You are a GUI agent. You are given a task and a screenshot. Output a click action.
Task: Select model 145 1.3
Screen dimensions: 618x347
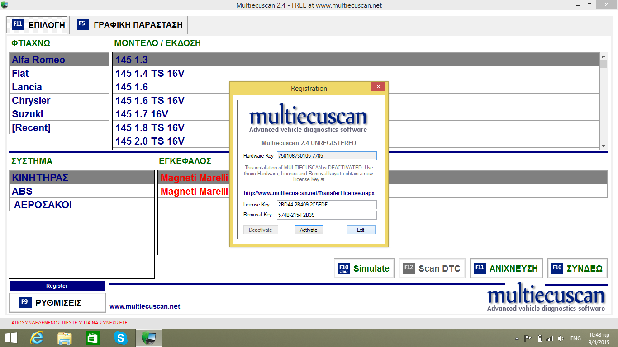point(356,60)
